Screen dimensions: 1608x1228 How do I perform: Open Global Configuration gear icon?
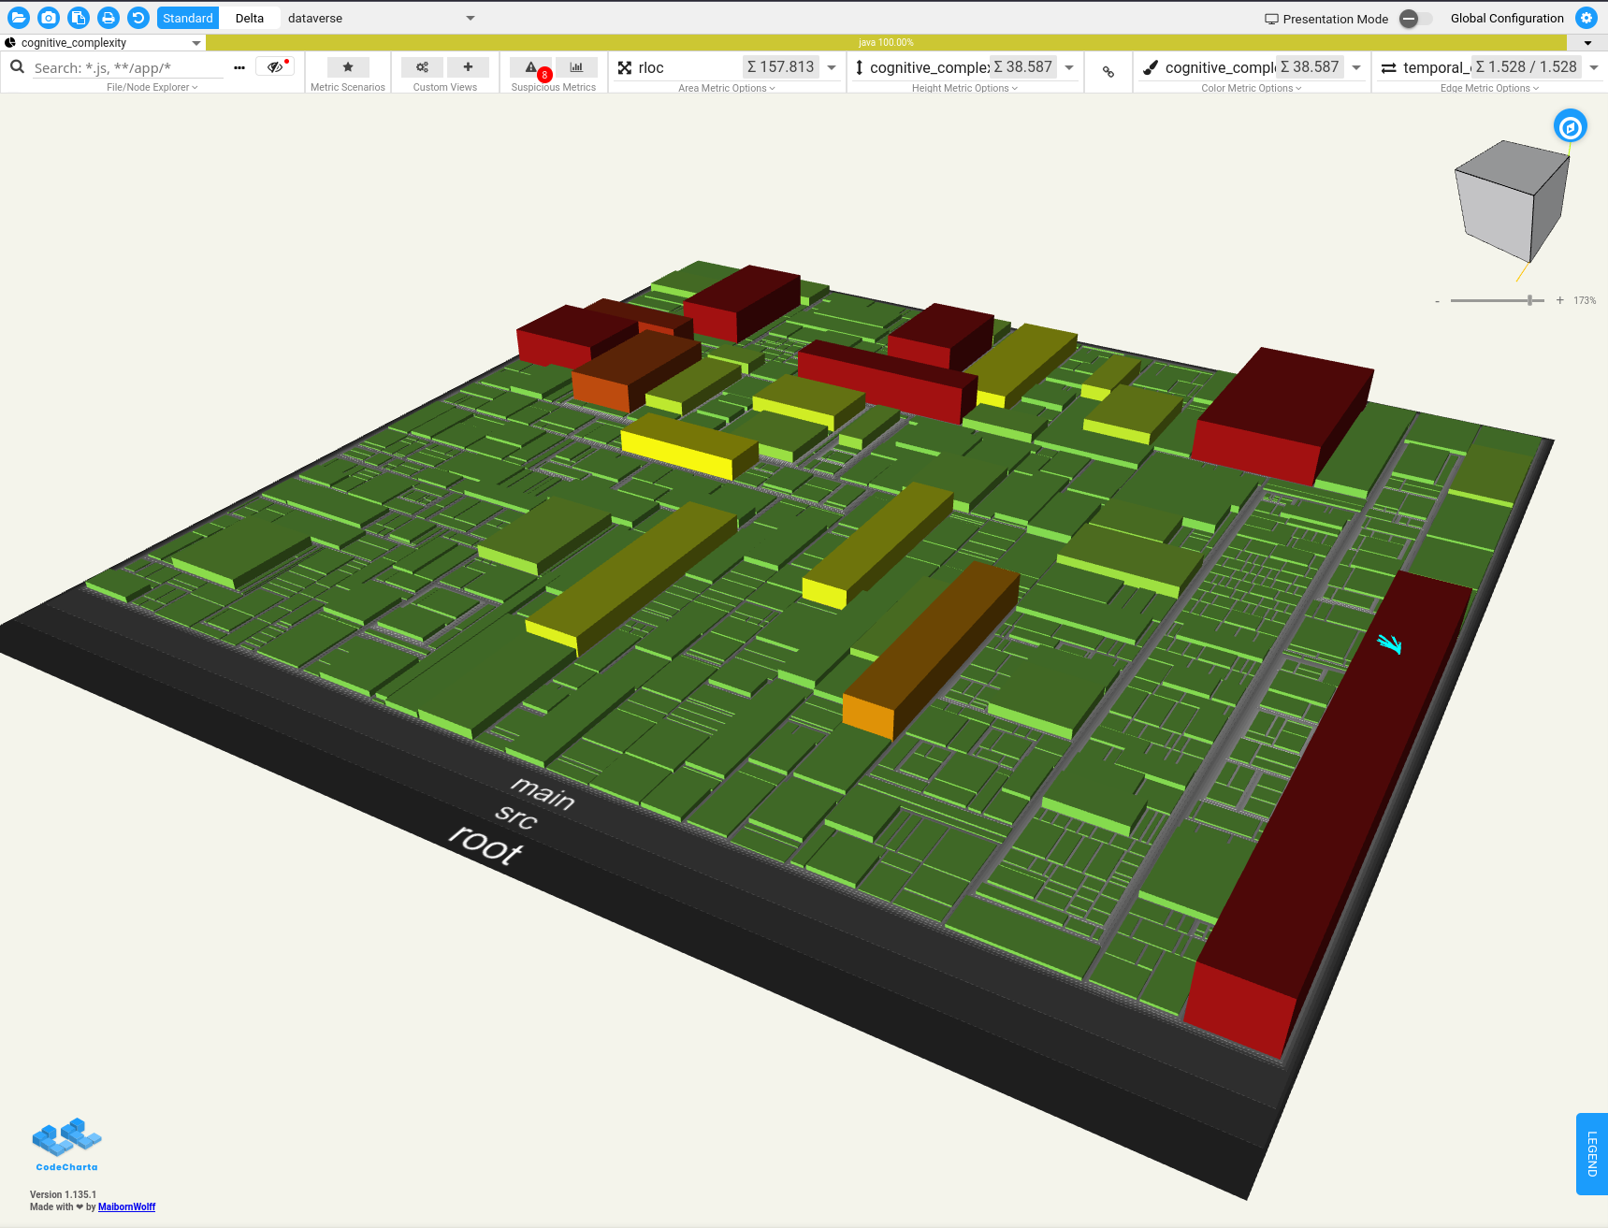coord(1586,18)
